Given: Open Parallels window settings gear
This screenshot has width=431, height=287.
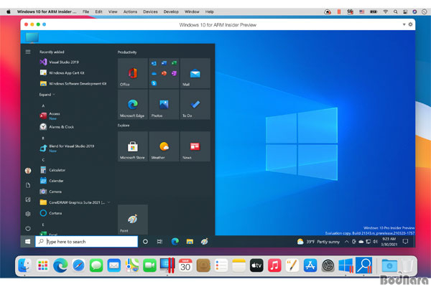Looking at the screenshot, I should pos(410,24).
